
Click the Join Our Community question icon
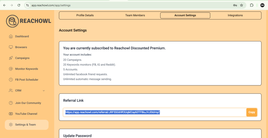pyautogui.click(x=11, y=103)
